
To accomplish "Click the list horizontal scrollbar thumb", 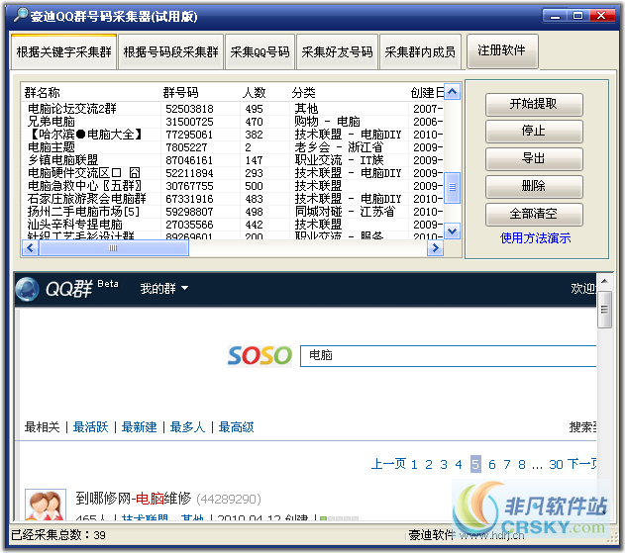I will coord(114,248).
